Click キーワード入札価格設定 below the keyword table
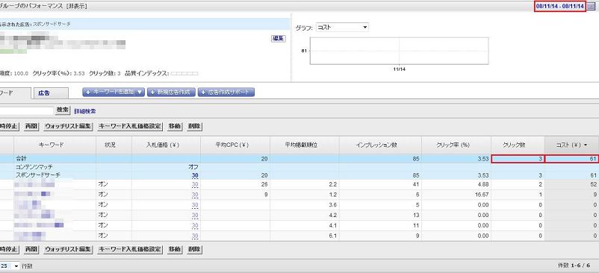Image resolution: width=599 pixels, height=273 pixels. [130, 250]
